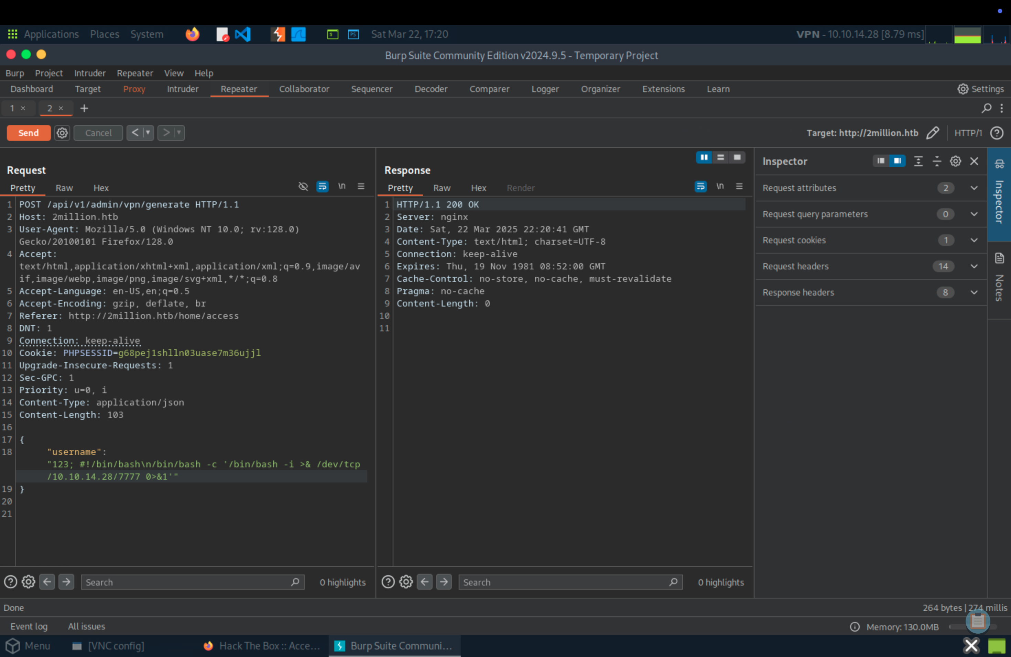Go to next Response search match
Screen dimensions: 1011x657
444,581
